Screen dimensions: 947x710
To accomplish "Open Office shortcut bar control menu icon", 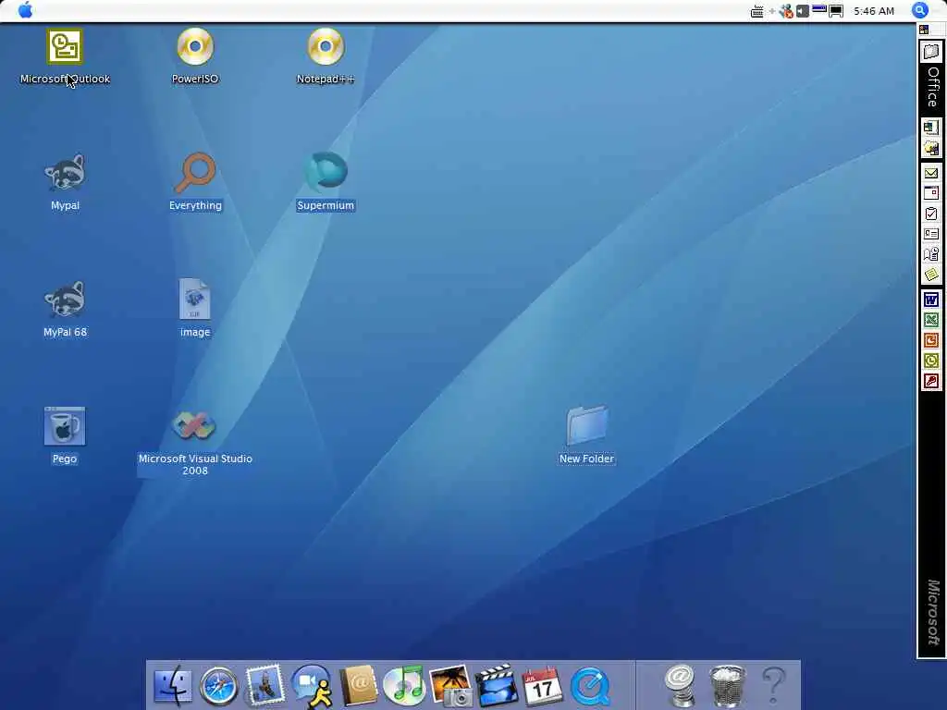I will [924, 29].
